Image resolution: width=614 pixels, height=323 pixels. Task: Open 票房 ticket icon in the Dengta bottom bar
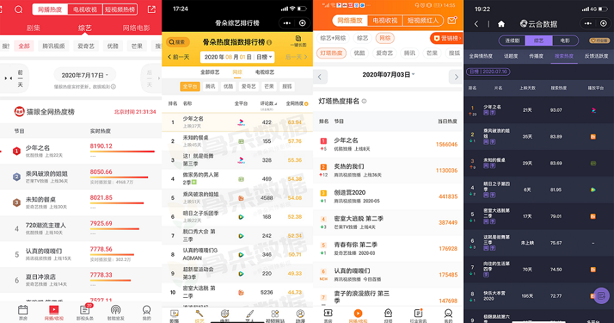[328, 316]
